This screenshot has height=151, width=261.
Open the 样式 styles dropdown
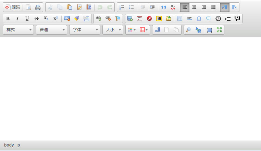pos(18,30)
